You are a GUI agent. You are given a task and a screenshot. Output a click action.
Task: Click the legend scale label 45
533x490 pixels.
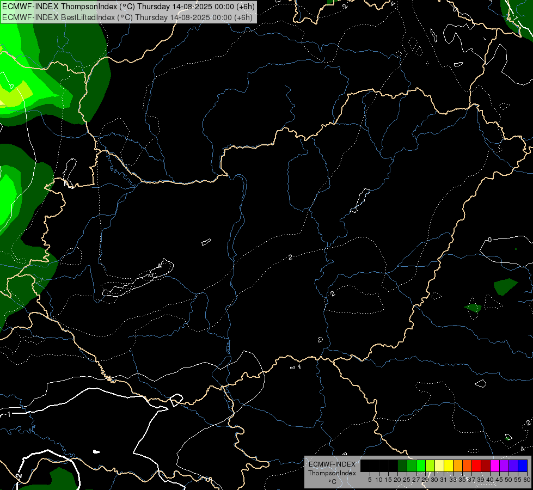499,480
